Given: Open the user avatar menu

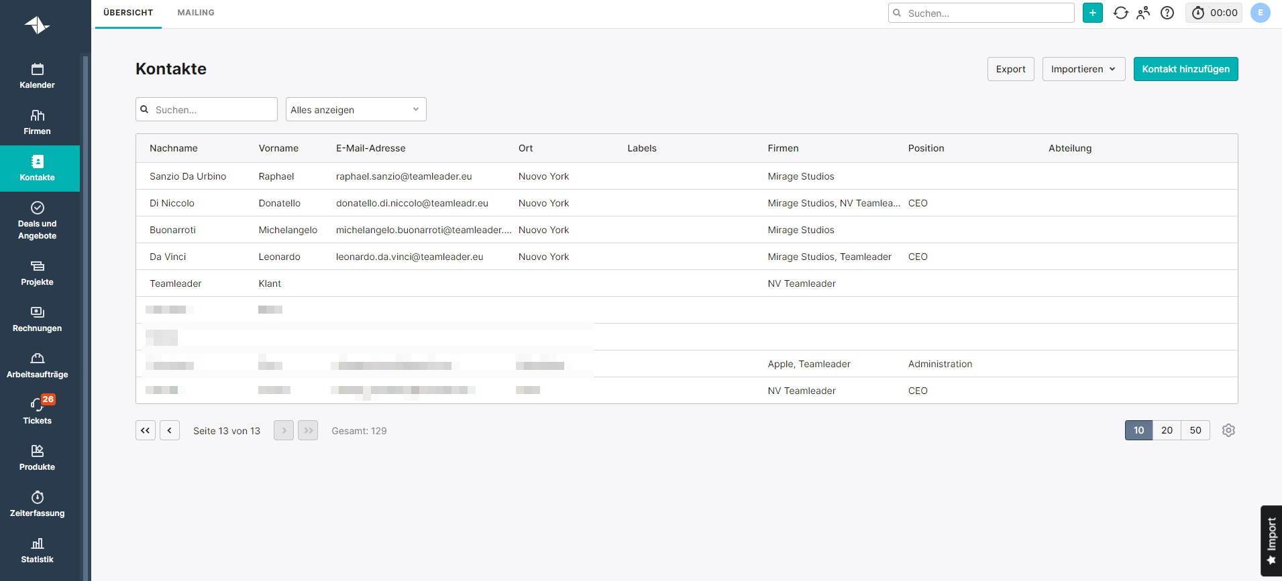Looking at the screenshot, I should [x=1260, y=13].
